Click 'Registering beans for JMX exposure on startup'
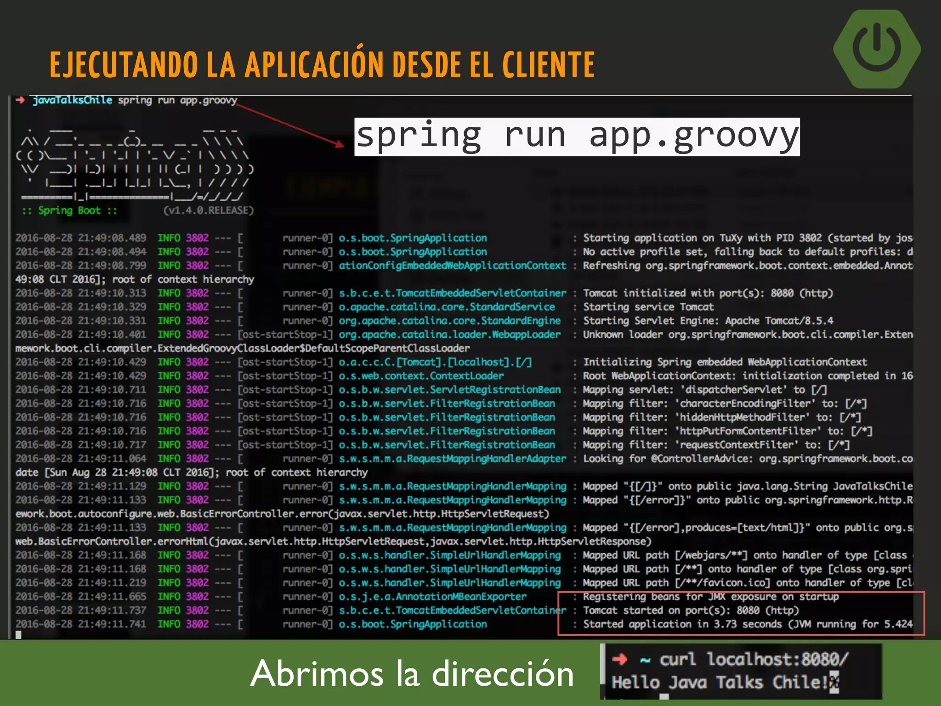Screen dimensions: 941x706 pyautogui.click(x=711, y=597)
